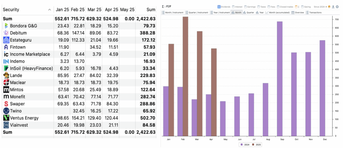Click the Mar 25 column header
This screenshot has width=343, height=148.
pos(94,10)
